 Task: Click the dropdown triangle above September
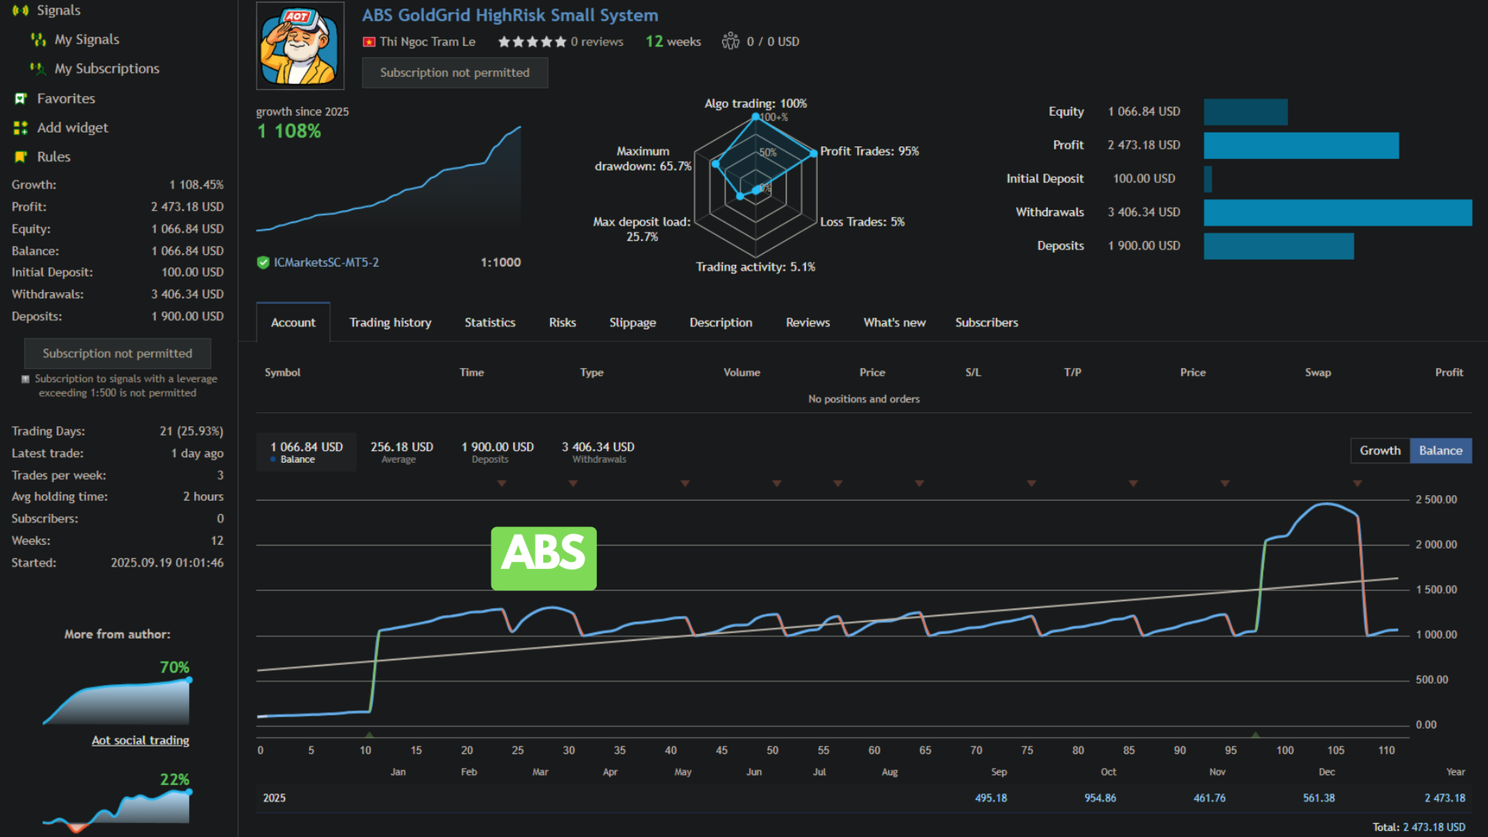pos(1031,482)
